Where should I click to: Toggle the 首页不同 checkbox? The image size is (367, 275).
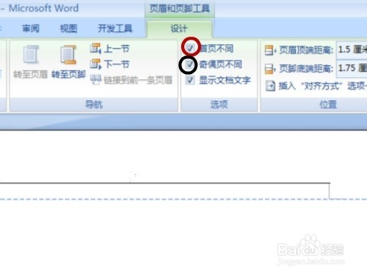(190, 48)
